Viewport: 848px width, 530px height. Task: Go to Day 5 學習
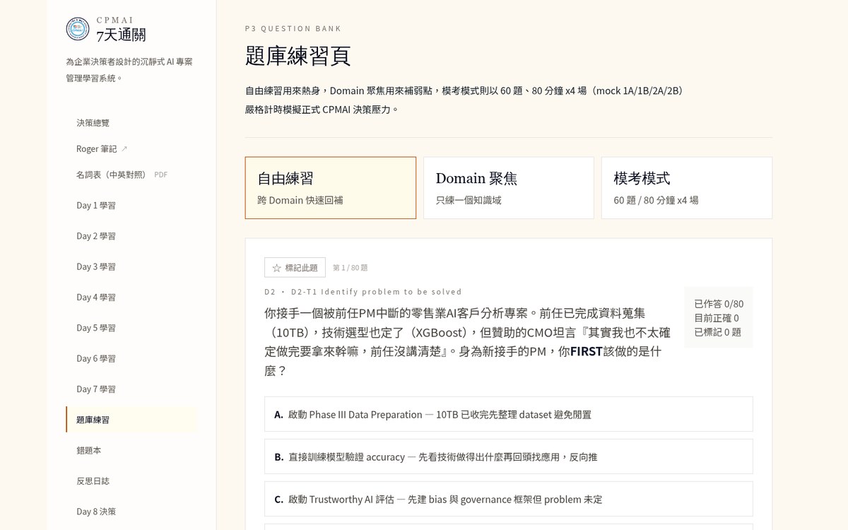[131, 328]
